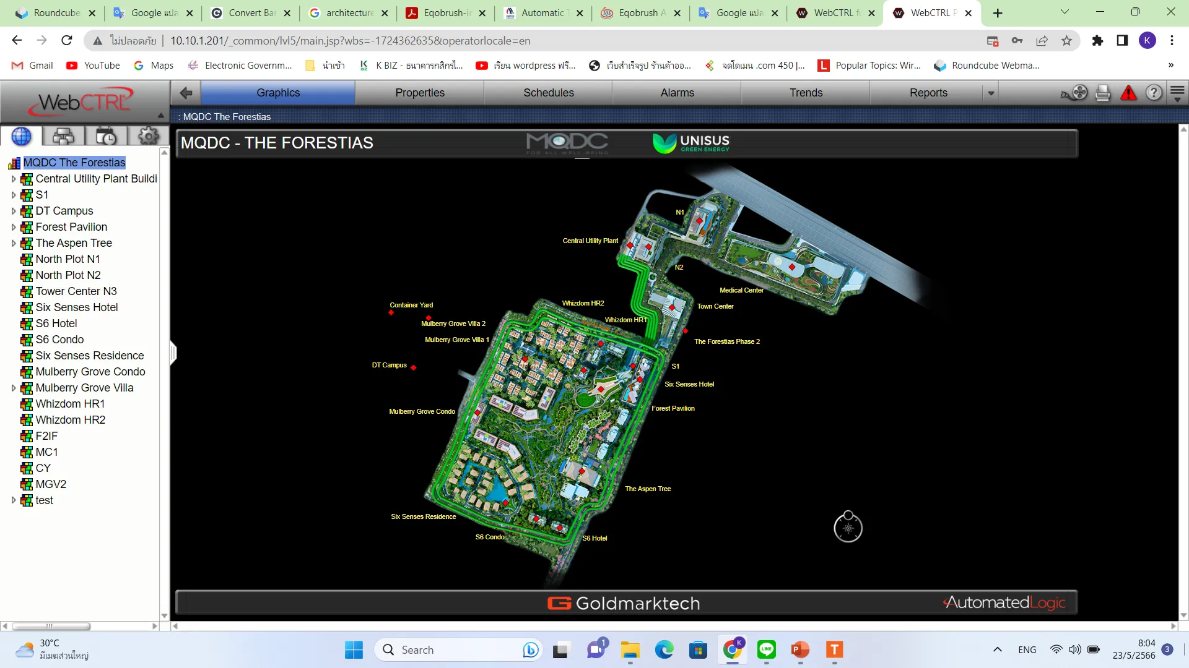Click the Windows Start button
This screenshot has width=1189, height=668.
[354, 650]
